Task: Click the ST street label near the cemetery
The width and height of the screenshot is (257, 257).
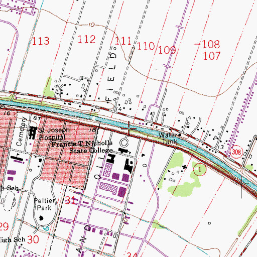Action: pyautogui.click(x=37, y=118)
